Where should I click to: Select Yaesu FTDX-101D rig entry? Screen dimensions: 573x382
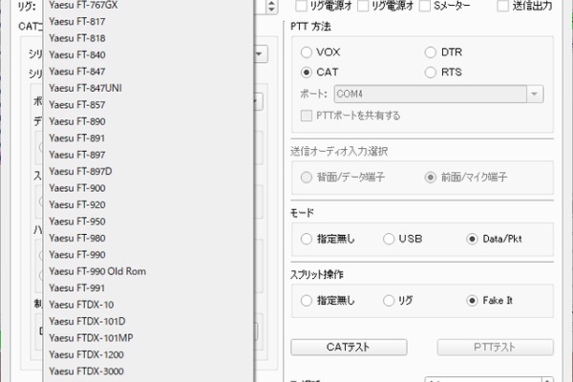tap(148, 321)
